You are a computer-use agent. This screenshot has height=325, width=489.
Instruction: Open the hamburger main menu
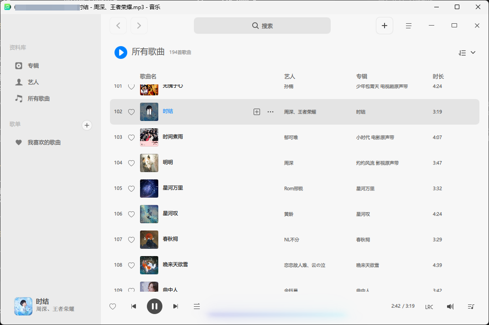[408, 26]
